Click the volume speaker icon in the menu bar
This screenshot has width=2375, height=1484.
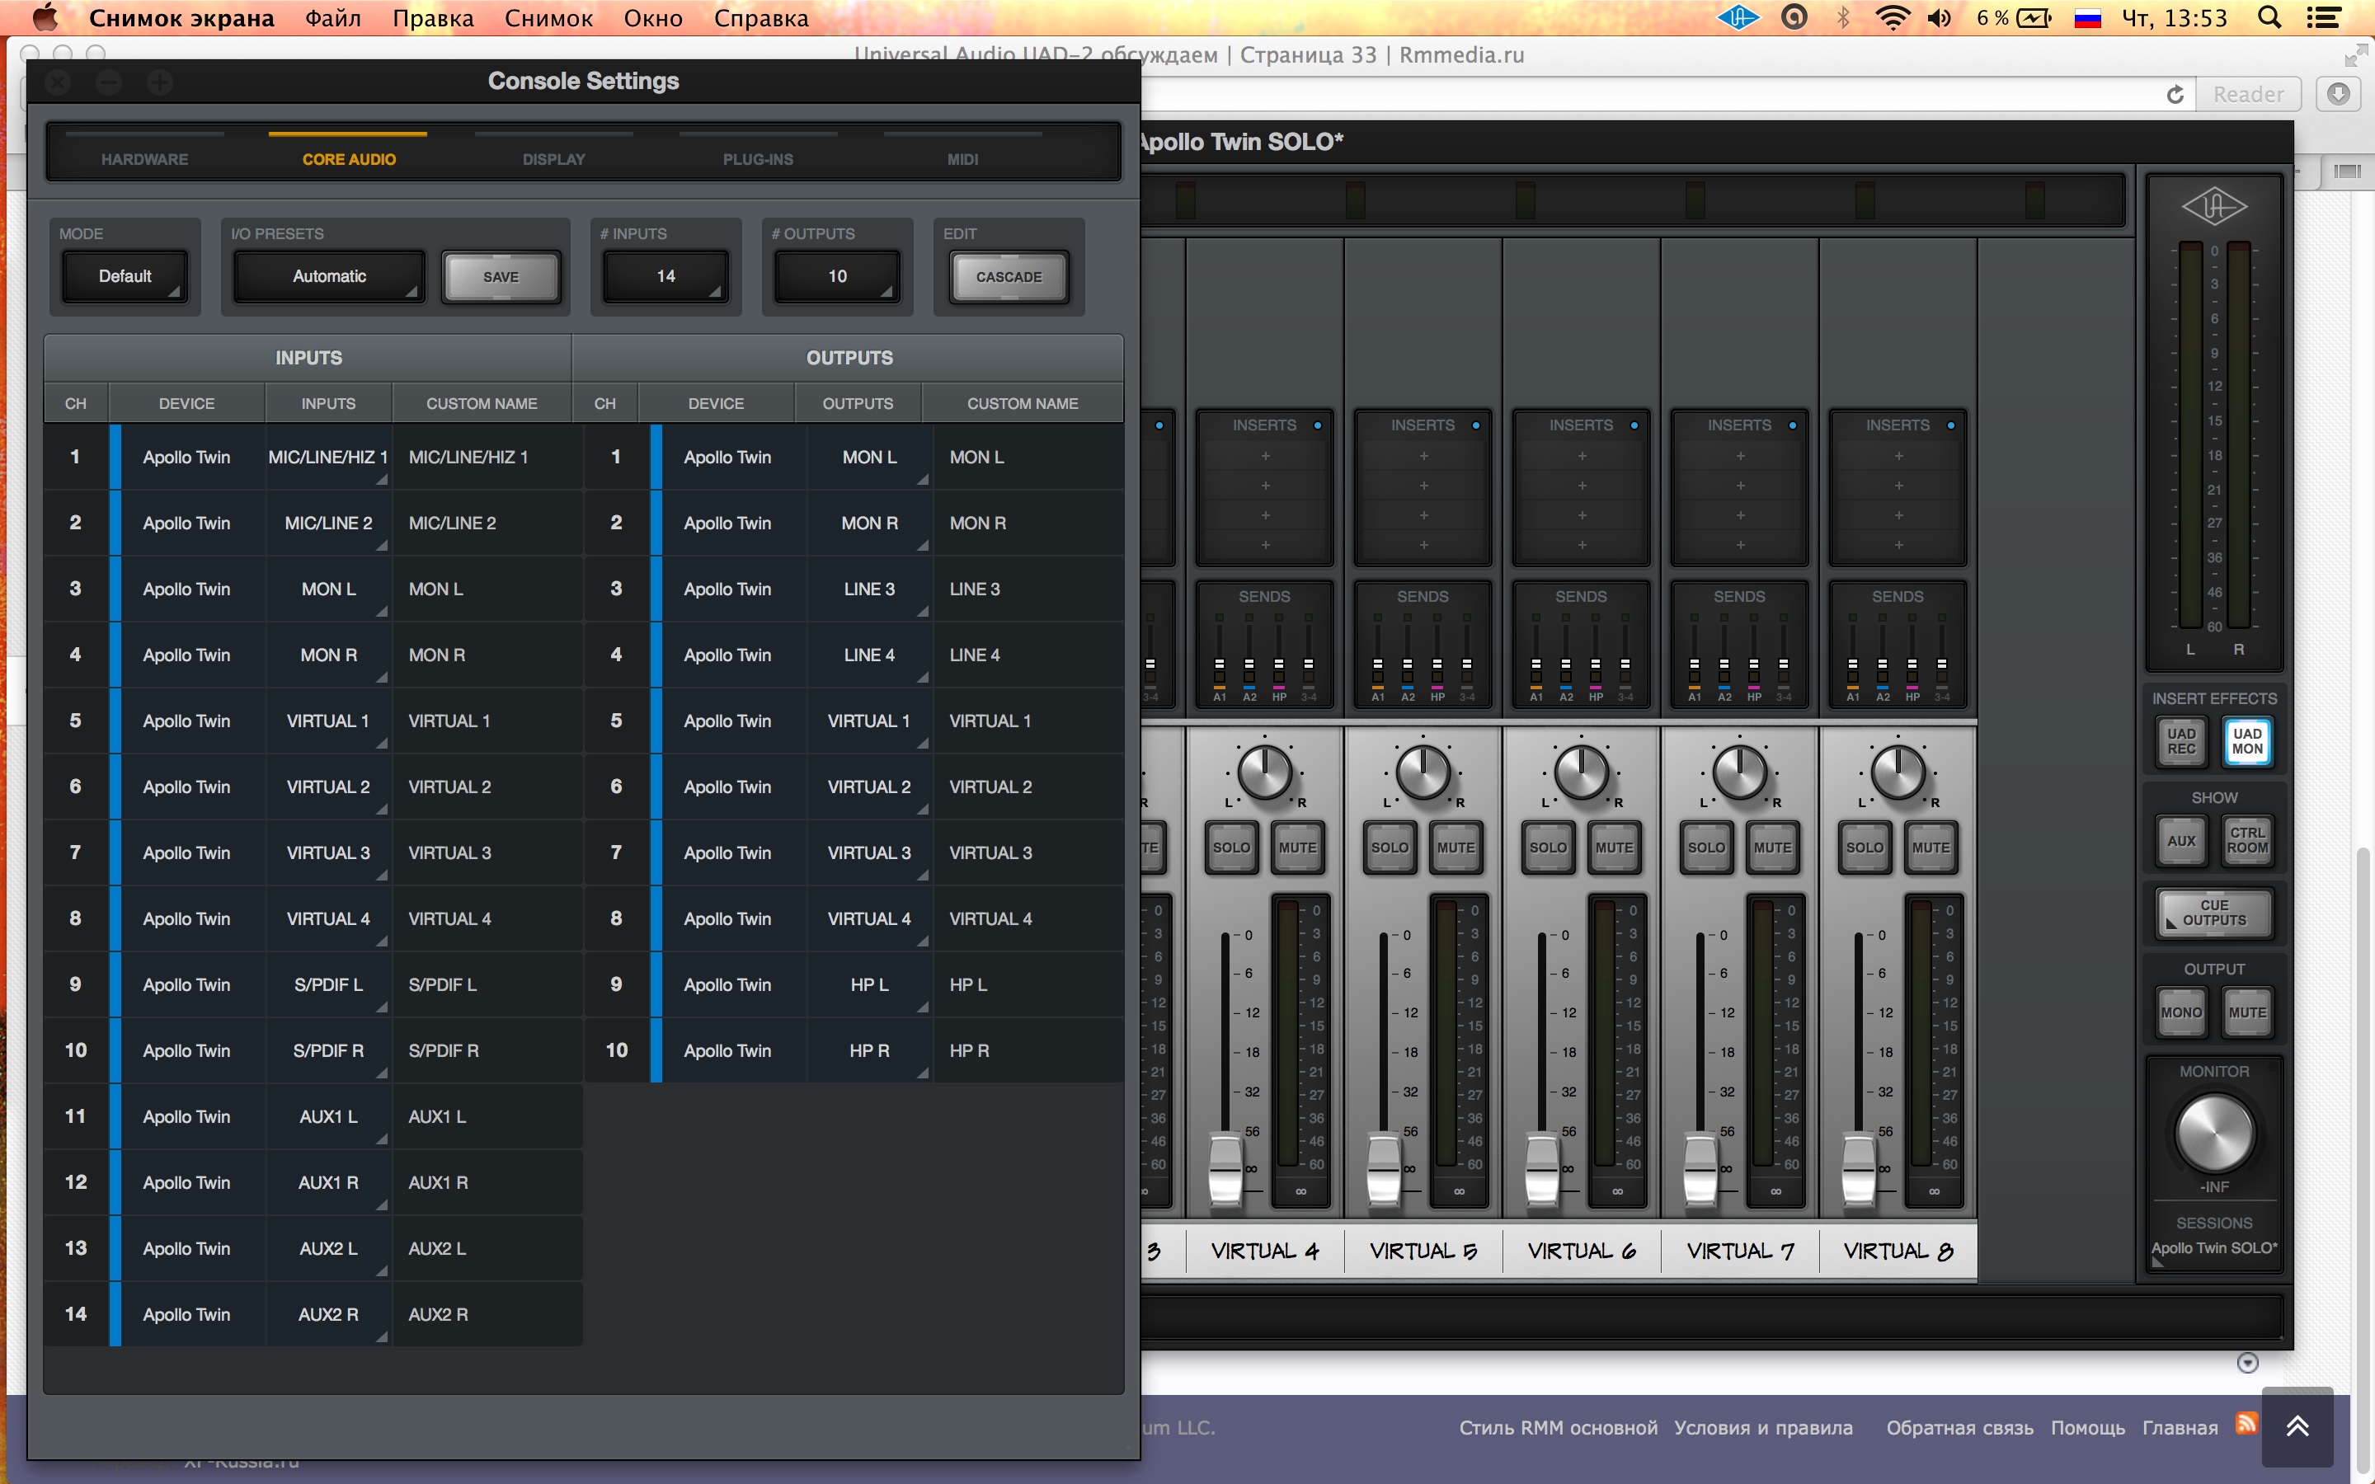point(1940,17)
